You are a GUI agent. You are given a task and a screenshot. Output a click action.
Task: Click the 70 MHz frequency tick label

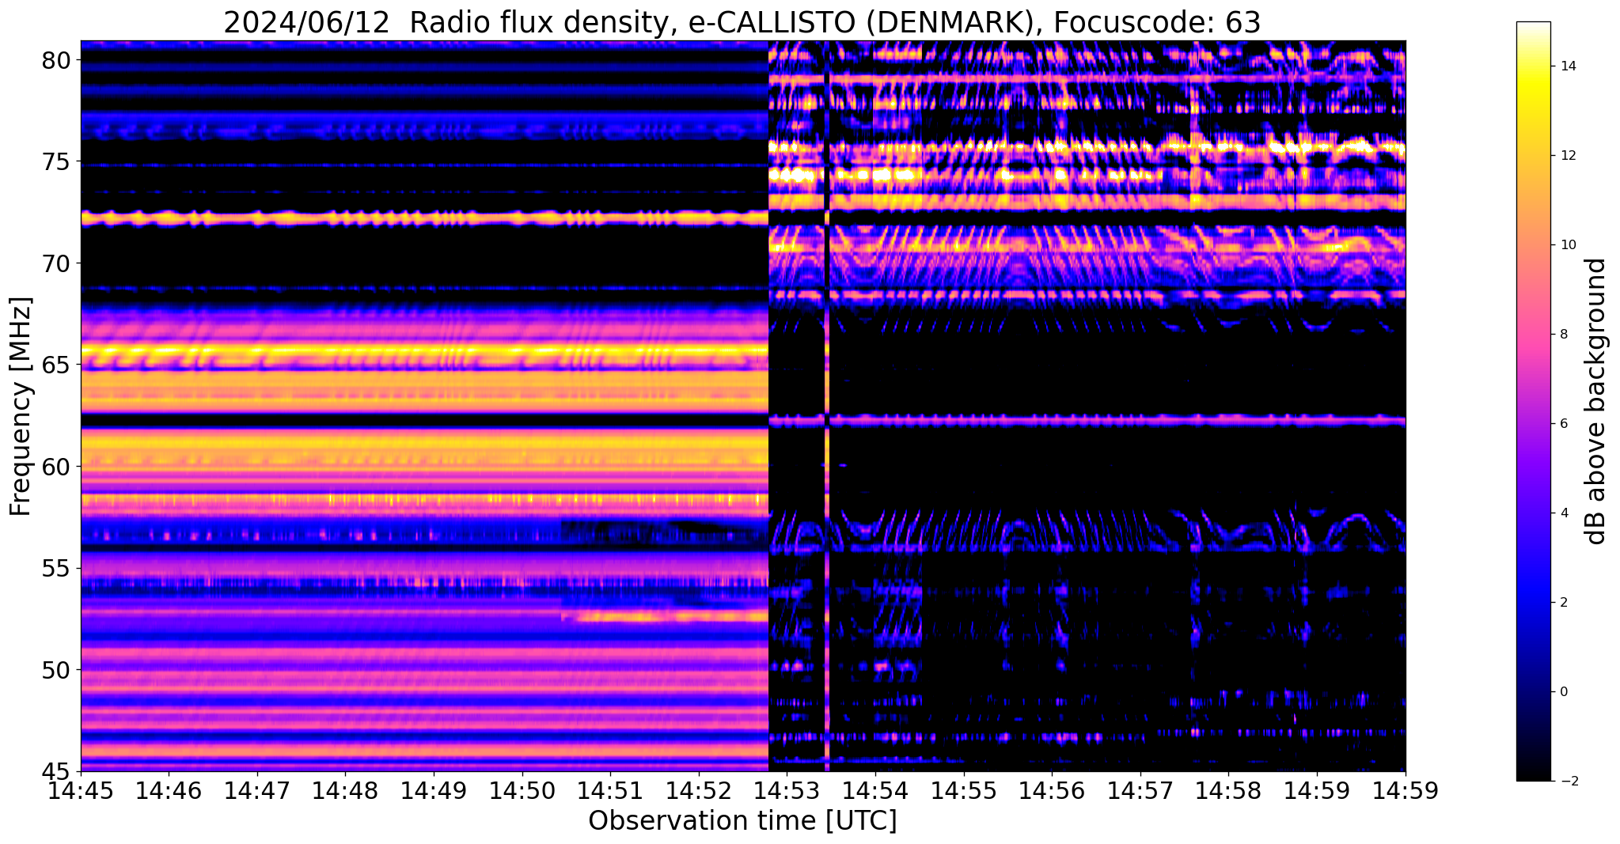55,263
